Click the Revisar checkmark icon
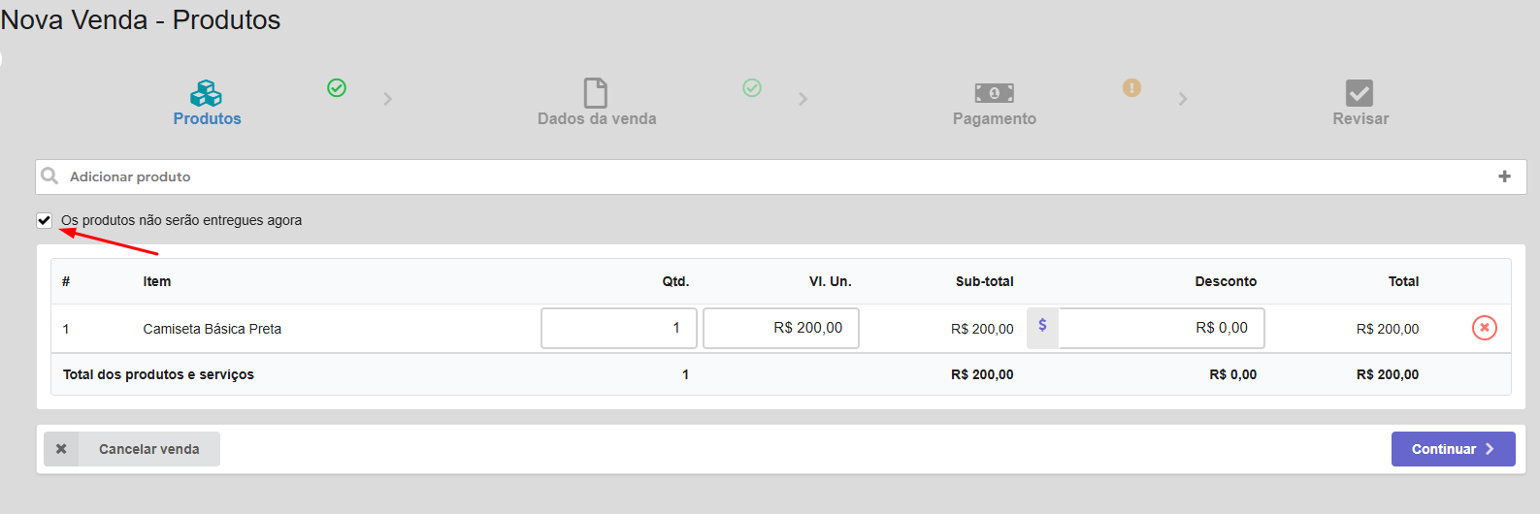Image resolution: width=1540 pixels, height=514 pixels. (1360, 93)
